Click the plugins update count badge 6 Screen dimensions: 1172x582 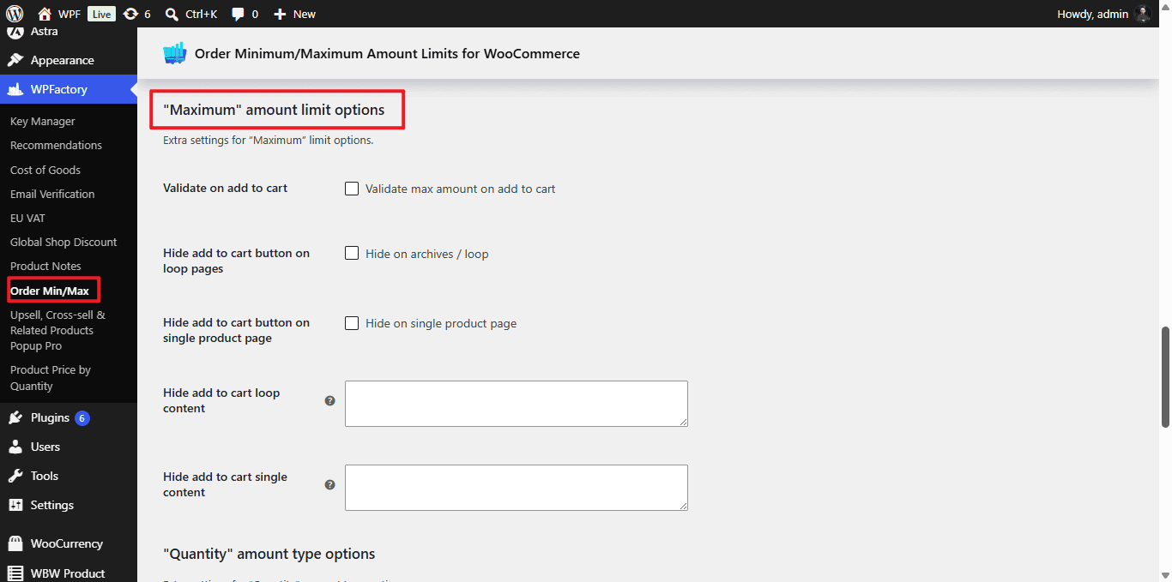pos(82,418)
